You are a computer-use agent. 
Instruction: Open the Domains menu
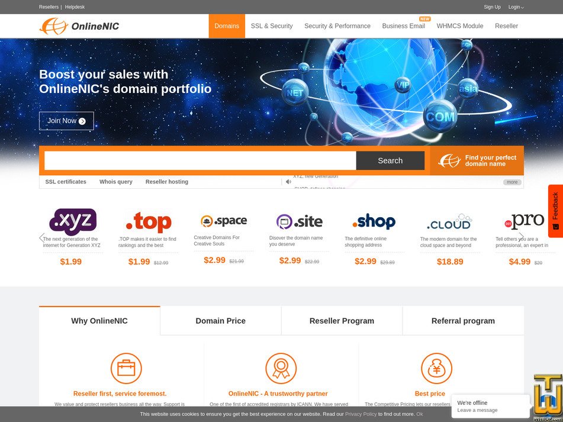[227, 26]
